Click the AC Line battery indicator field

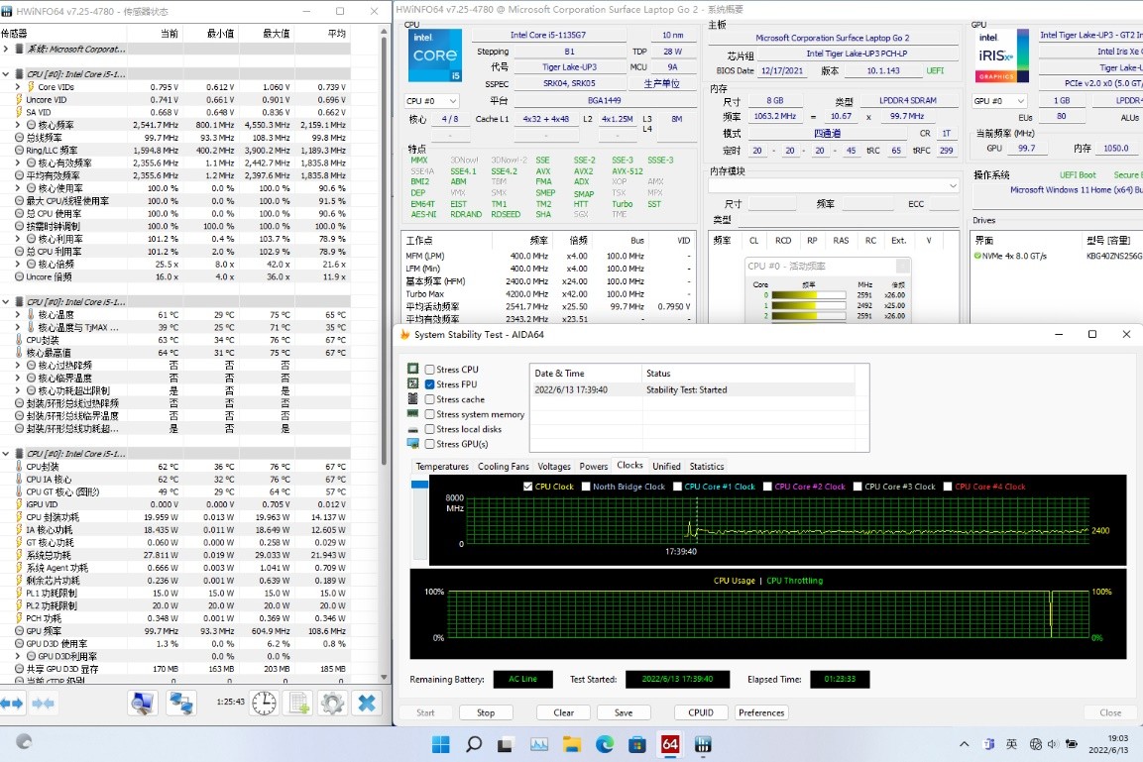coord(523,680)
